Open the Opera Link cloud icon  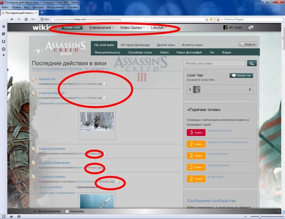pos(11,216)
